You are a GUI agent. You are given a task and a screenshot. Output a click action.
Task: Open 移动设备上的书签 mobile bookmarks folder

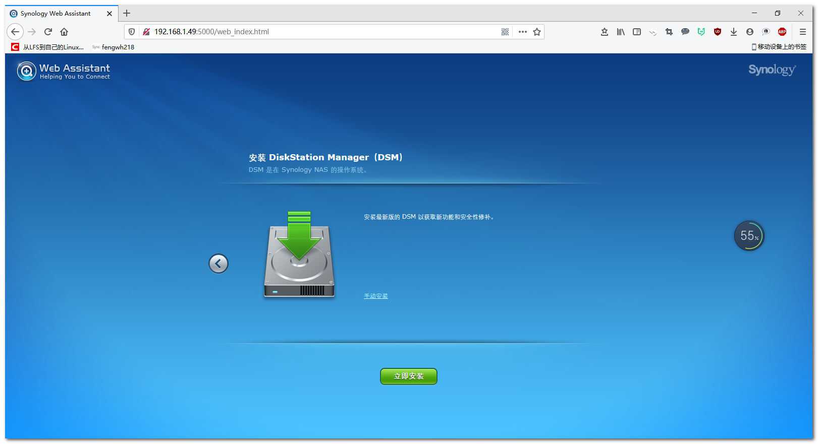click(779, 47)
